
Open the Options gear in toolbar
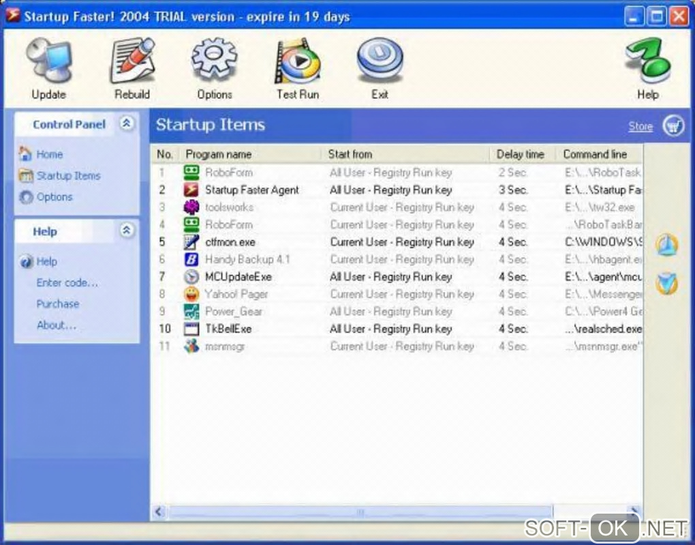click(215, 60)
